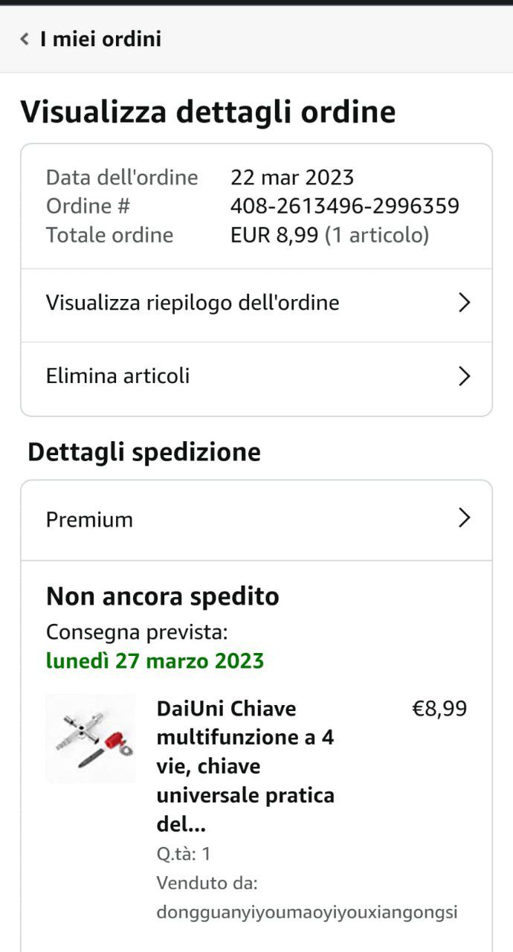Select the EUR 8,99 order total
This screenshot has height=952, width=513.
[x=276, y=236]
